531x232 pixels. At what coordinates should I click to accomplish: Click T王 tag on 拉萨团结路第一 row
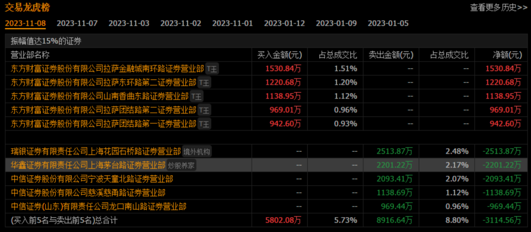[x=205, y=124]
